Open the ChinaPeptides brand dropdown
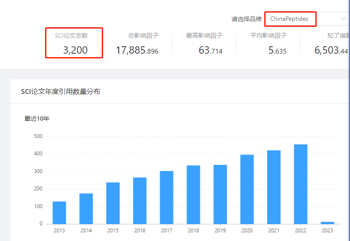Viewport: 350px width, 241px height. tap(308, 19)
